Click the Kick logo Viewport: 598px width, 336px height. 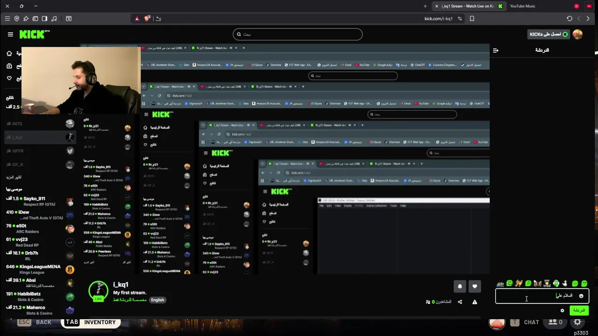click(x=34, y=34)
